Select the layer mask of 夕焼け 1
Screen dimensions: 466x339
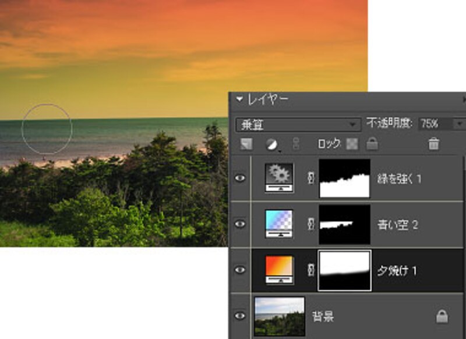pos(345,270)
